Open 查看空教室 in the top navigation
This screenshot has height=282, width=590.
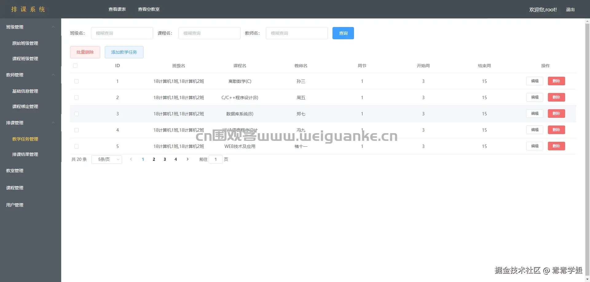point(149,9)
